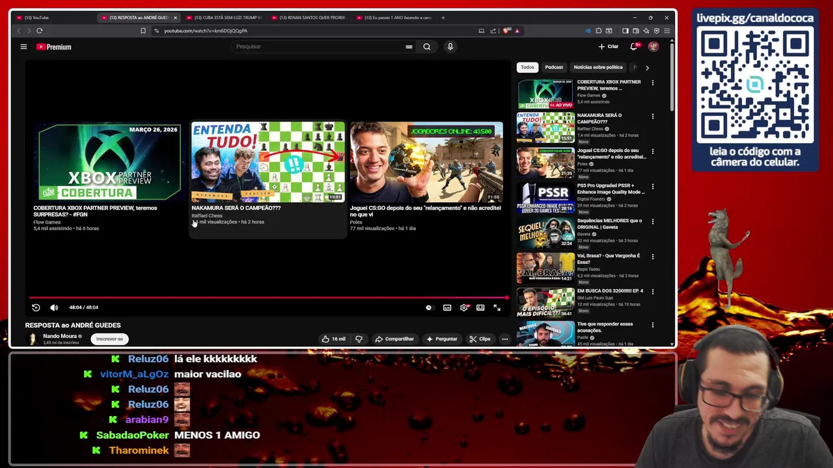Select the Todos filter chip

tap(527, 67)
